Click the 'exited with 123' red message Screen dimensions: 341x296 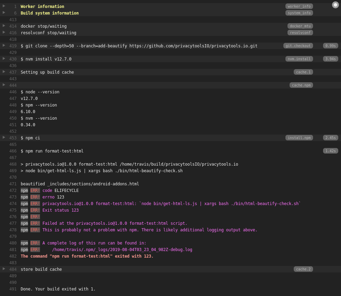coord(87,256)
